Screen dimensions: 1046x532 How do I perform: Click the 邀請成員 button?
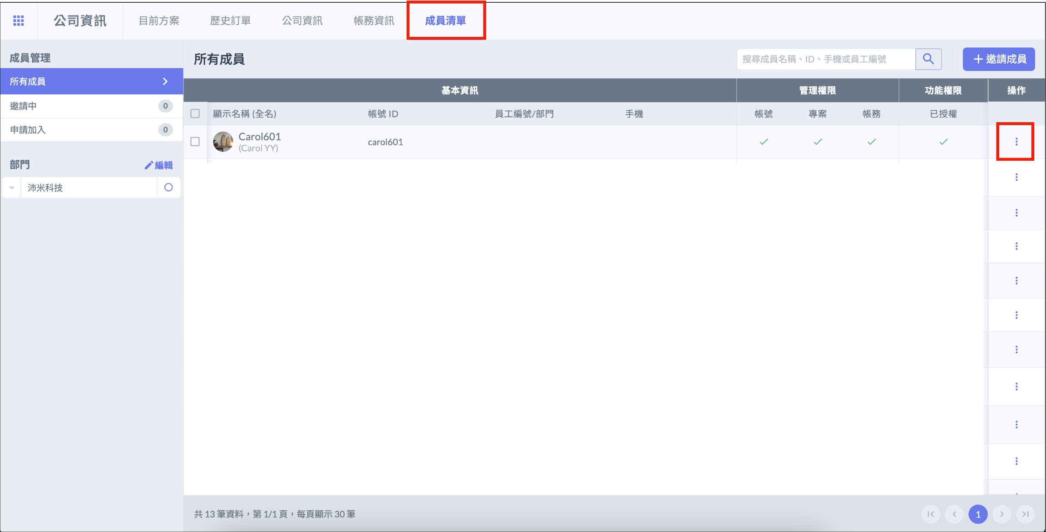pos(999,59)
